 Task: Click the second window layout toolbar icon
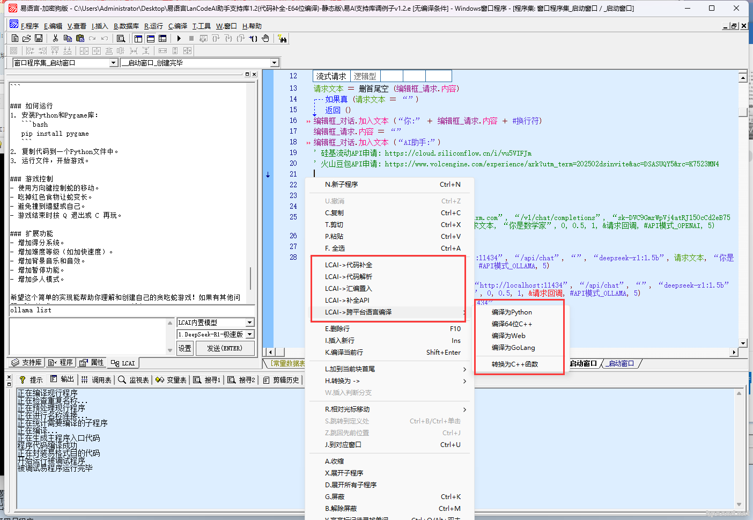click(151, 39)
